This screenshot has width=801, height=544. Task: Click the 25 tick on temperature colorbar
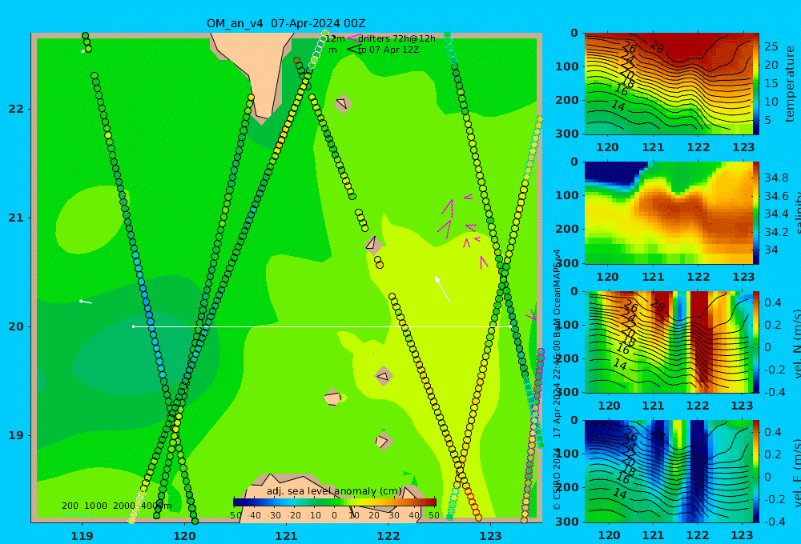[771, 46]
